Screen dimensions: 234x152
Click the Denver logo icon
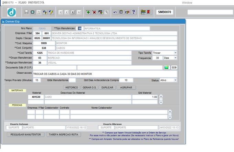pyautogui.click(x=11, y=12)
